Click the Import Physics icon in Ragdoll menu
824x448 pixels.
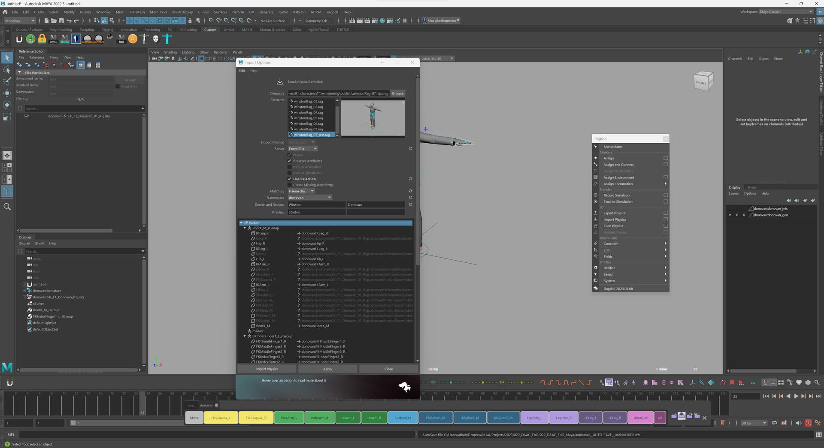(595, 219)
